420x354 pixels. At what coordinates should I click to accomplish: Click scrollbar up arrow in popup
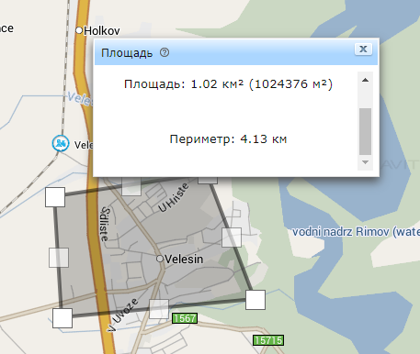pyautogui.click(x=365, y=81)
